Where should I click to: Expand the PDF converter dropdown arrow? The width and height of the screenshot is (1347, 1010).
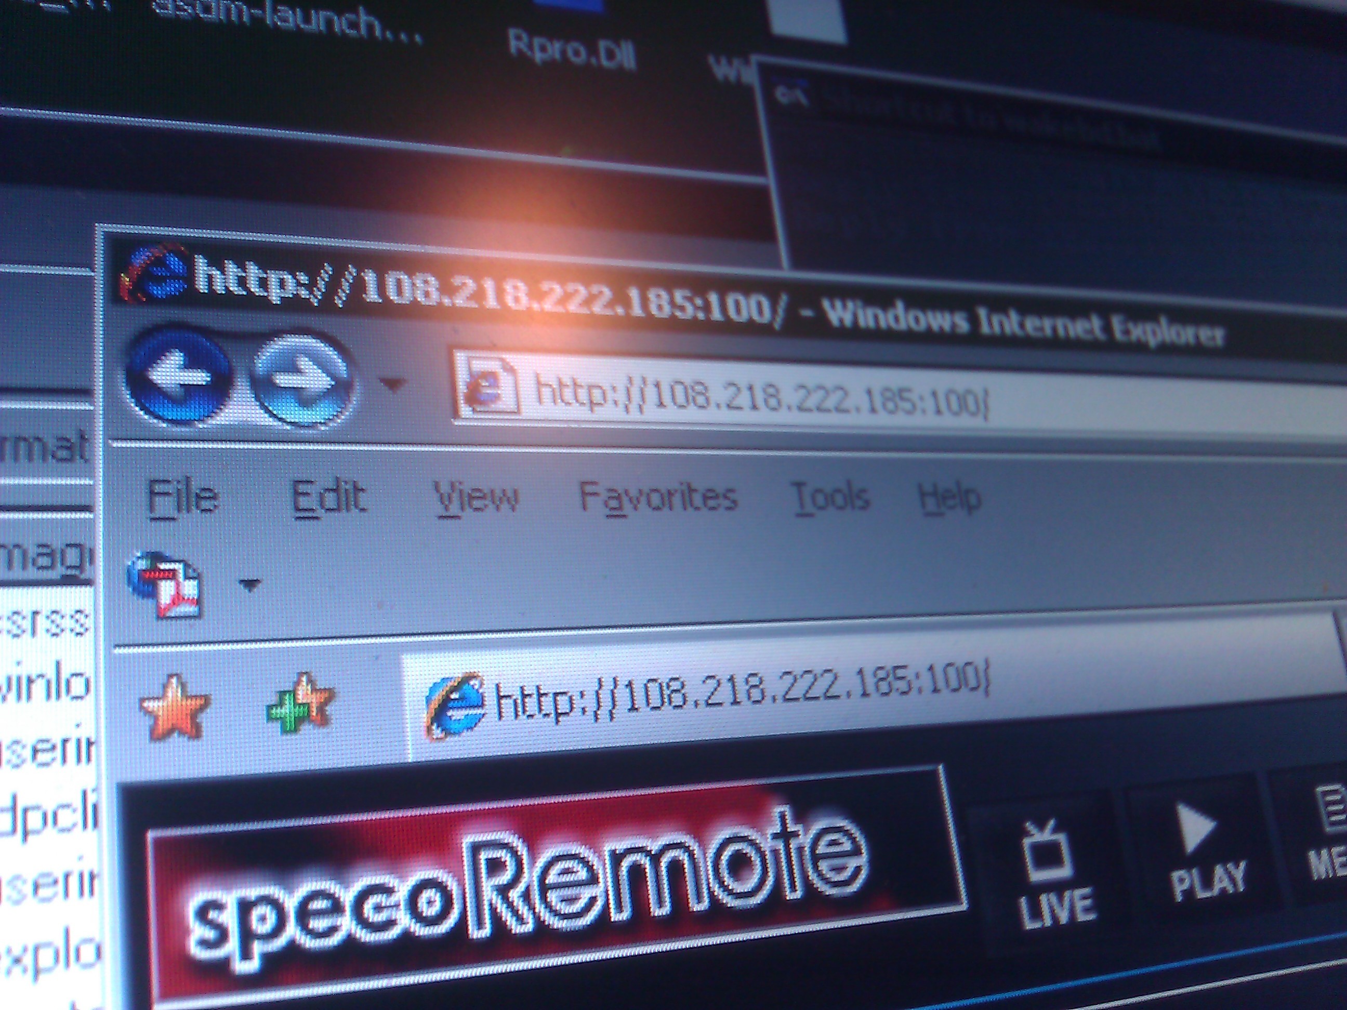click(x=249, y=586)
